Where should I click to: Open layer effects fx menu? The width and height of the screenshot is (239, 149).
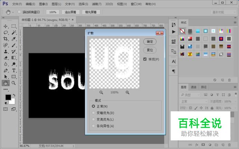197,145
